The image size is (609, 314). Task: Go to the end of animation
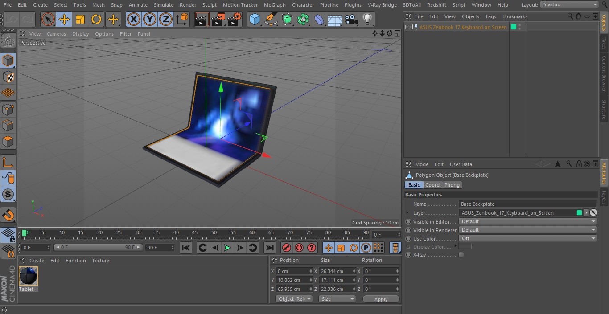[269, 248]
